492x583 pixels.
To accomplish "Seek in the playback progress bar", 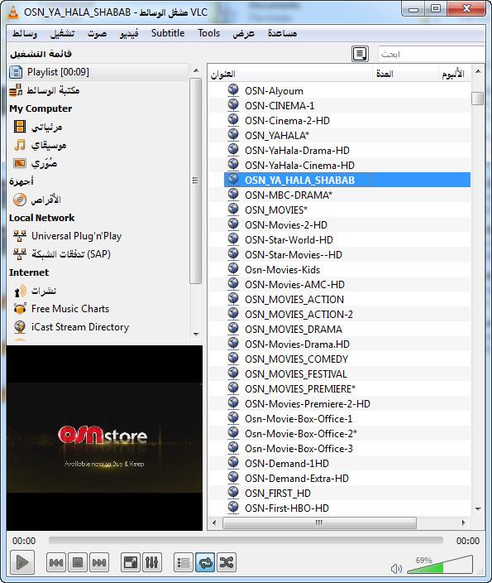I will [246, 540].
